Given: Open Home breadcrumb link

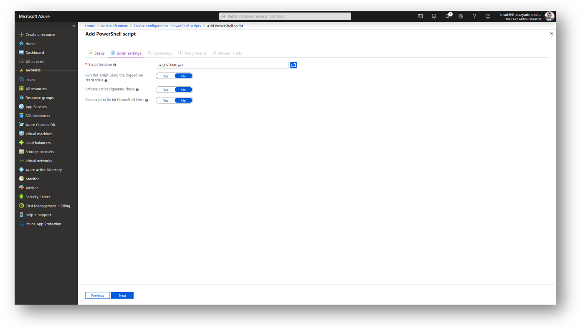Looking at the screenshot, I should (x=90, y=26).
